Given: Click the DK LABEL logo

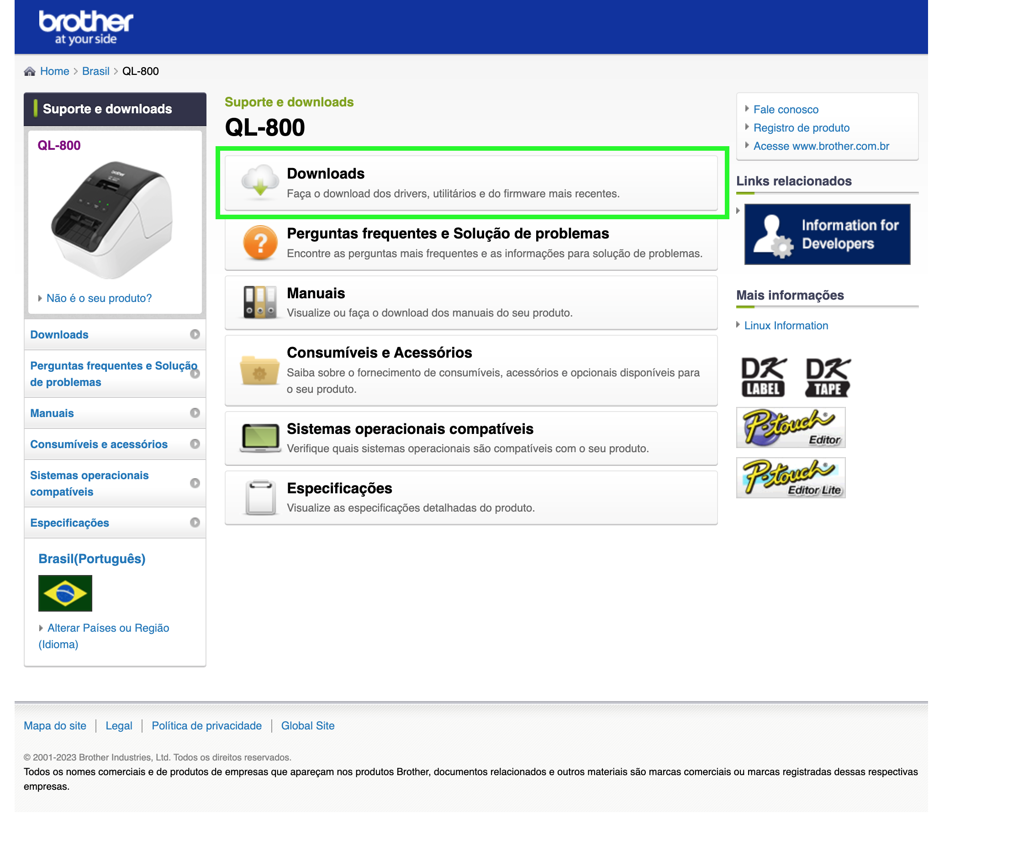Looking at the screenshot, I should pos(764,377).
